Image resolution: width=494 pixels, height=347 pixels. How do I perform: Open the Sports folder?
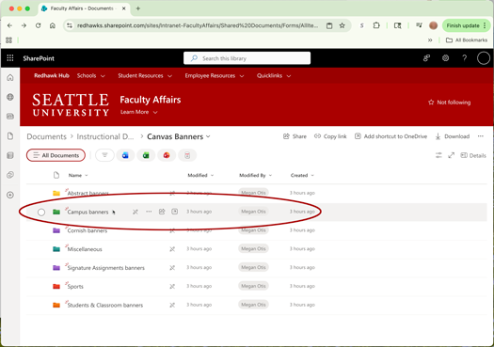[x=75, y=287]
